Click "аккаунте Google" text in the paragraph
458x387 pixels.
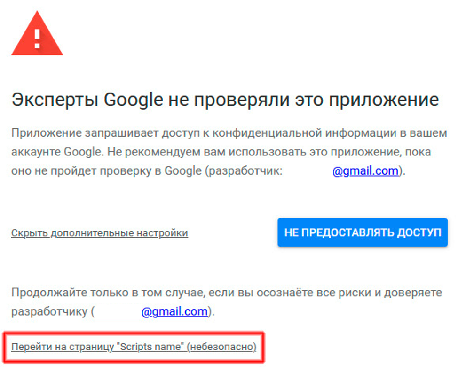tap(56, 152)
